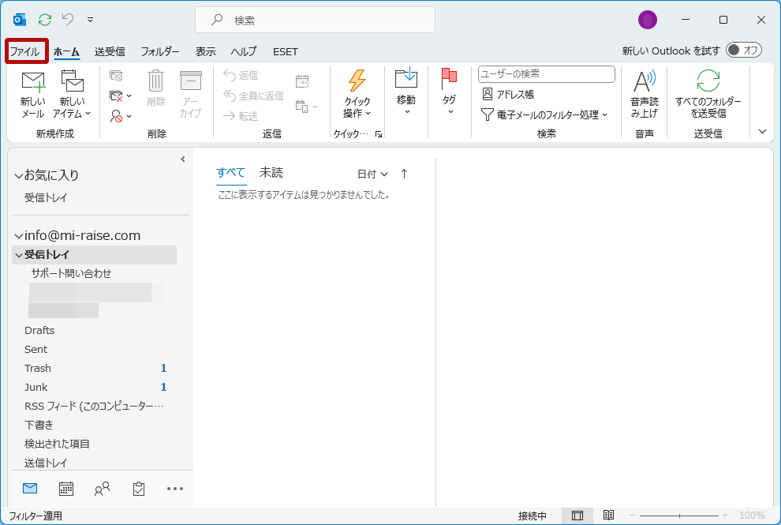Show only 未読 unread messages
The width and height of the screenshot is (781, 525).
point(271,173)
